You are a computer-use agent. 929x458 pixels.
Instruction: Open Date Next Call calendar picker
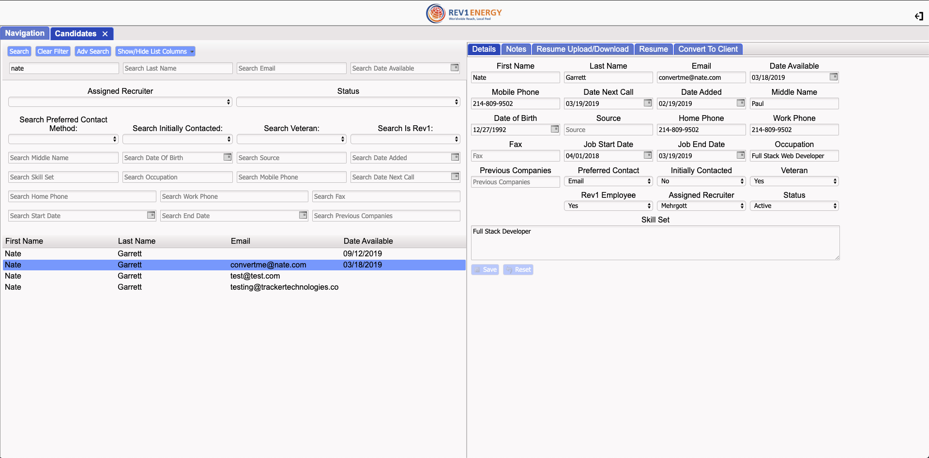648,103
